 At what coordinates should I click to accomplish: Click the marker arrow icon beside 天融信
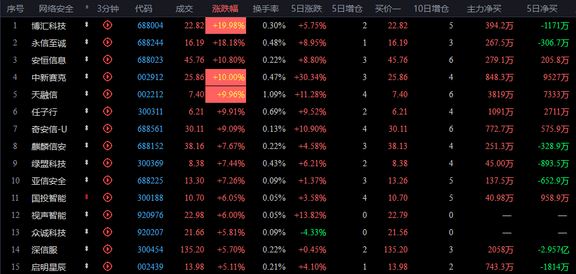coord(87,94)
